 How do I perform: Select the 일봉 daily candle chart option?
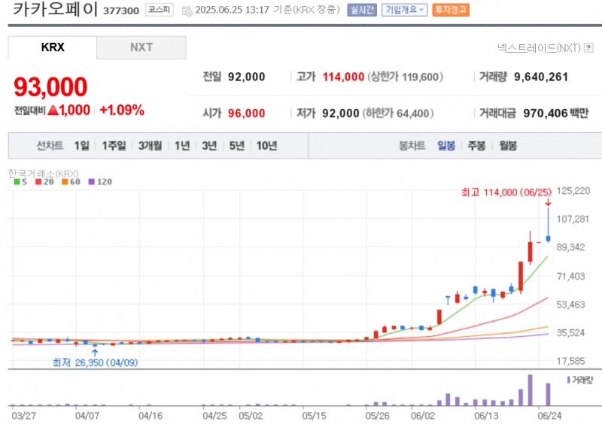(446, 146)
